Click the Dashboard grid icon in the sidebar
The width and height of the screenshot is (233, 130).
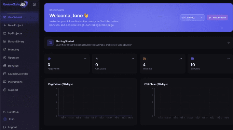coord(5,17)
